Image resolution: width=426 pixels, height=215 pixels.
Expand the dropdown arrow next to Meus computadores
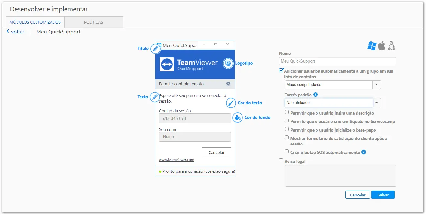pos(377,84)
